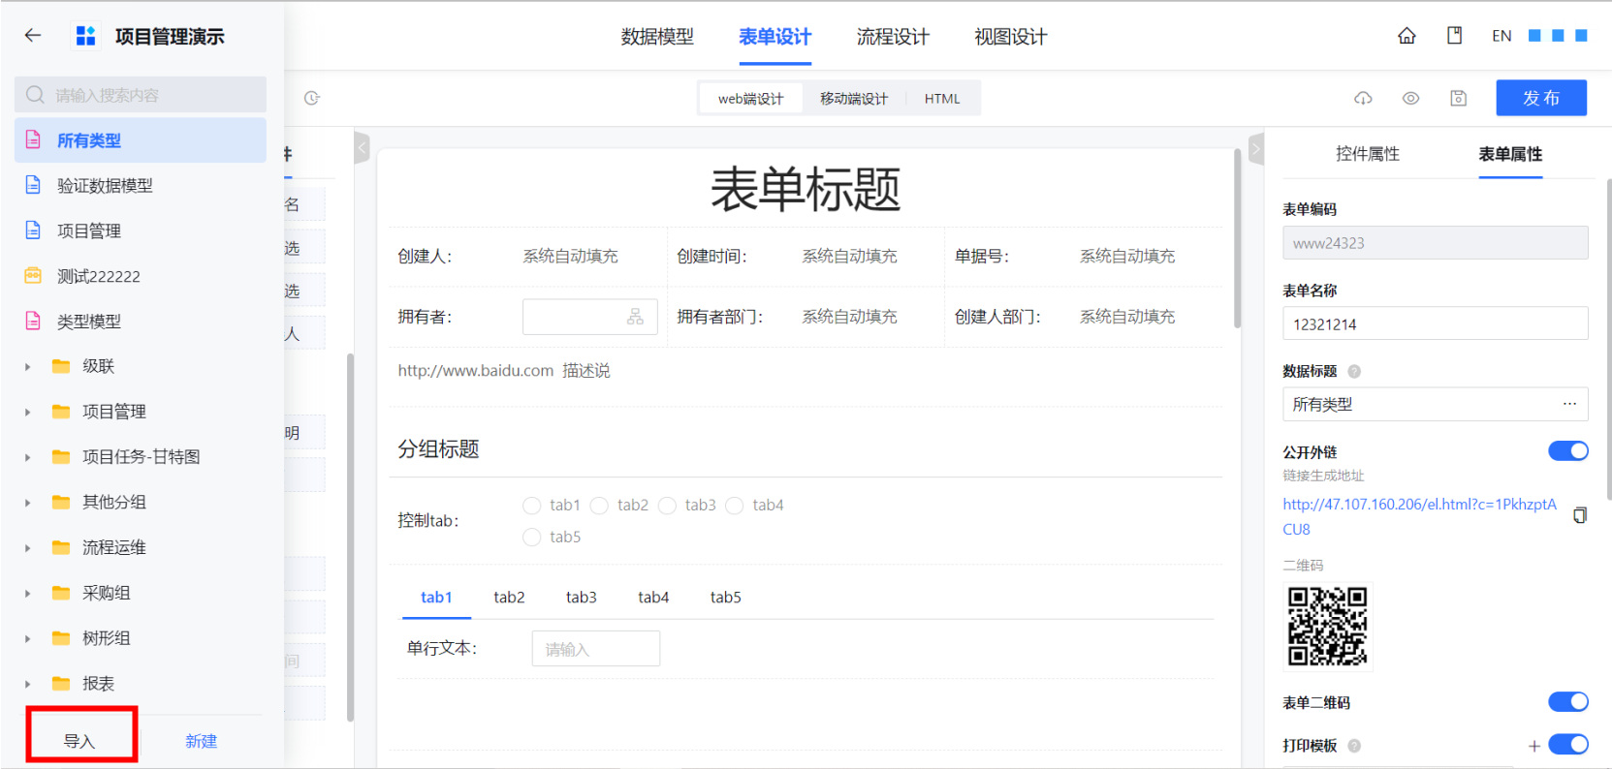
Task: Collapse right properties panel arrow handle
Action: coord(1256,148)
